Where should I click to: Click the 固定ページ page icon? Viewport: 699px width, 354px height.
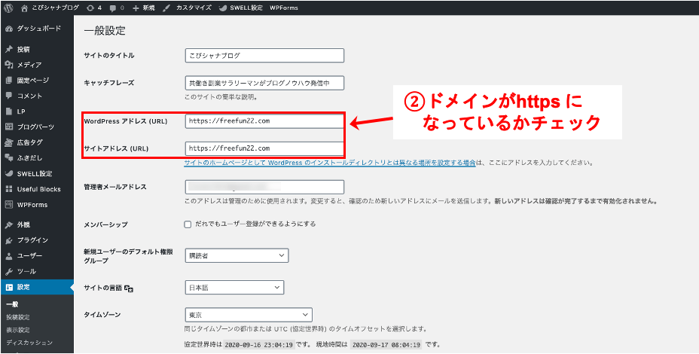[8, 81]
